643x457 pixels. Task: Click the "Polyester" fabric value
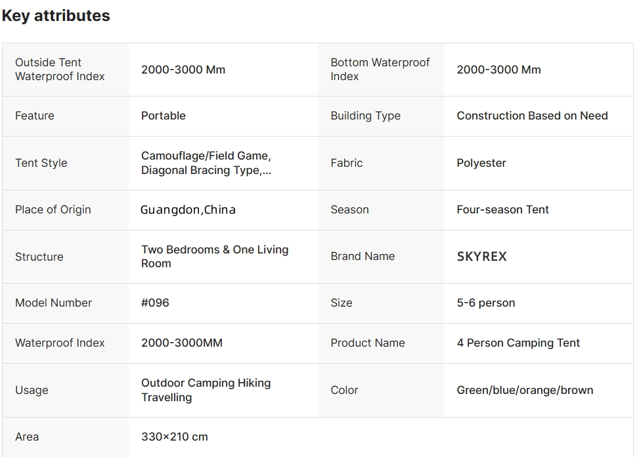point(481,163)
